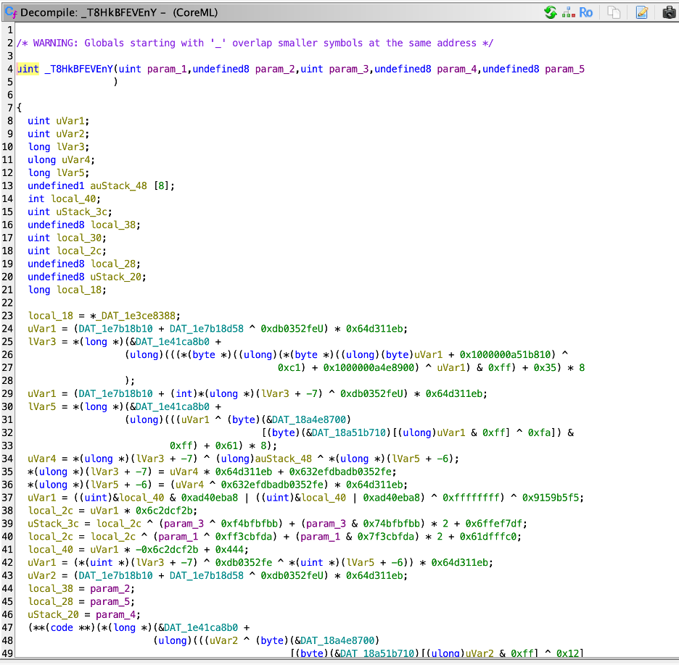This screenshot has height=665, width=679.
Task: Click the blue "Ro" toolbar icon
Action: [x=585, y=12]
